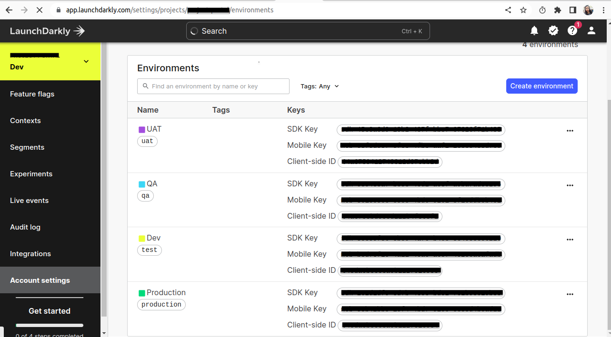Image resolution: width=611 pixels, height=337 pixels.
Task: Click the help question mark icon
Action: 572,30
